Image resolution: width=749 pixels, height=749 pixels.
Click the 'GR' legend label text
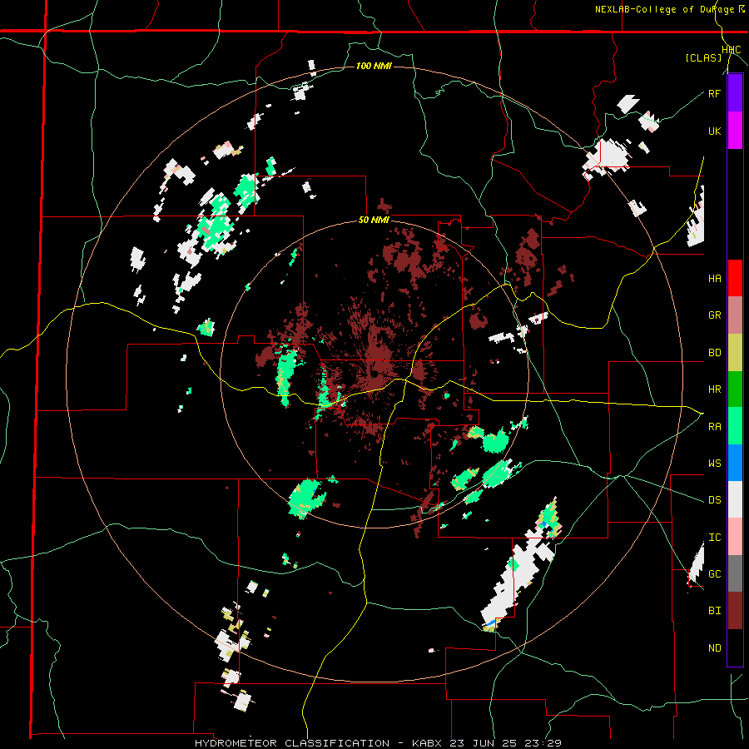715,315
